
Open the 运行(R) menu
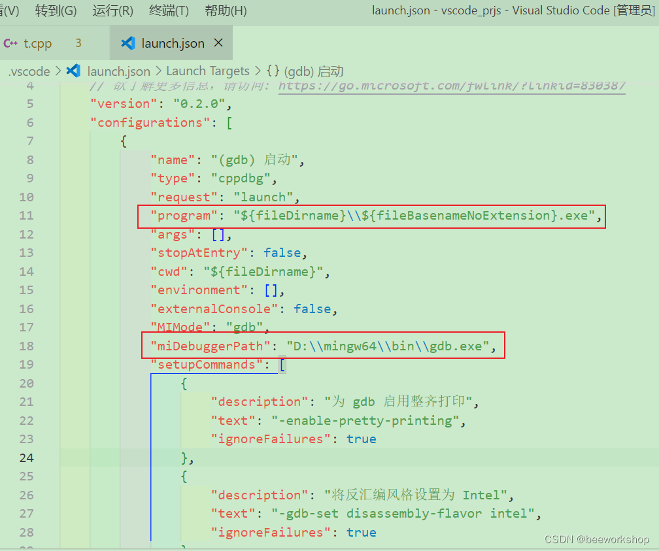click(x=112, y=10)
